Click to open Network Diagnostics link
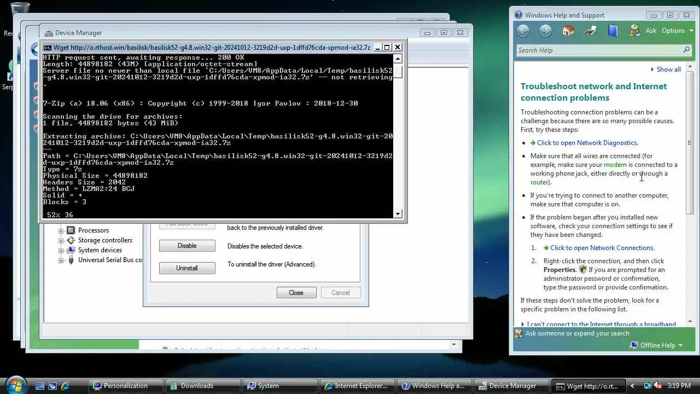The image size is (700, 394). (x=587, y=143)
